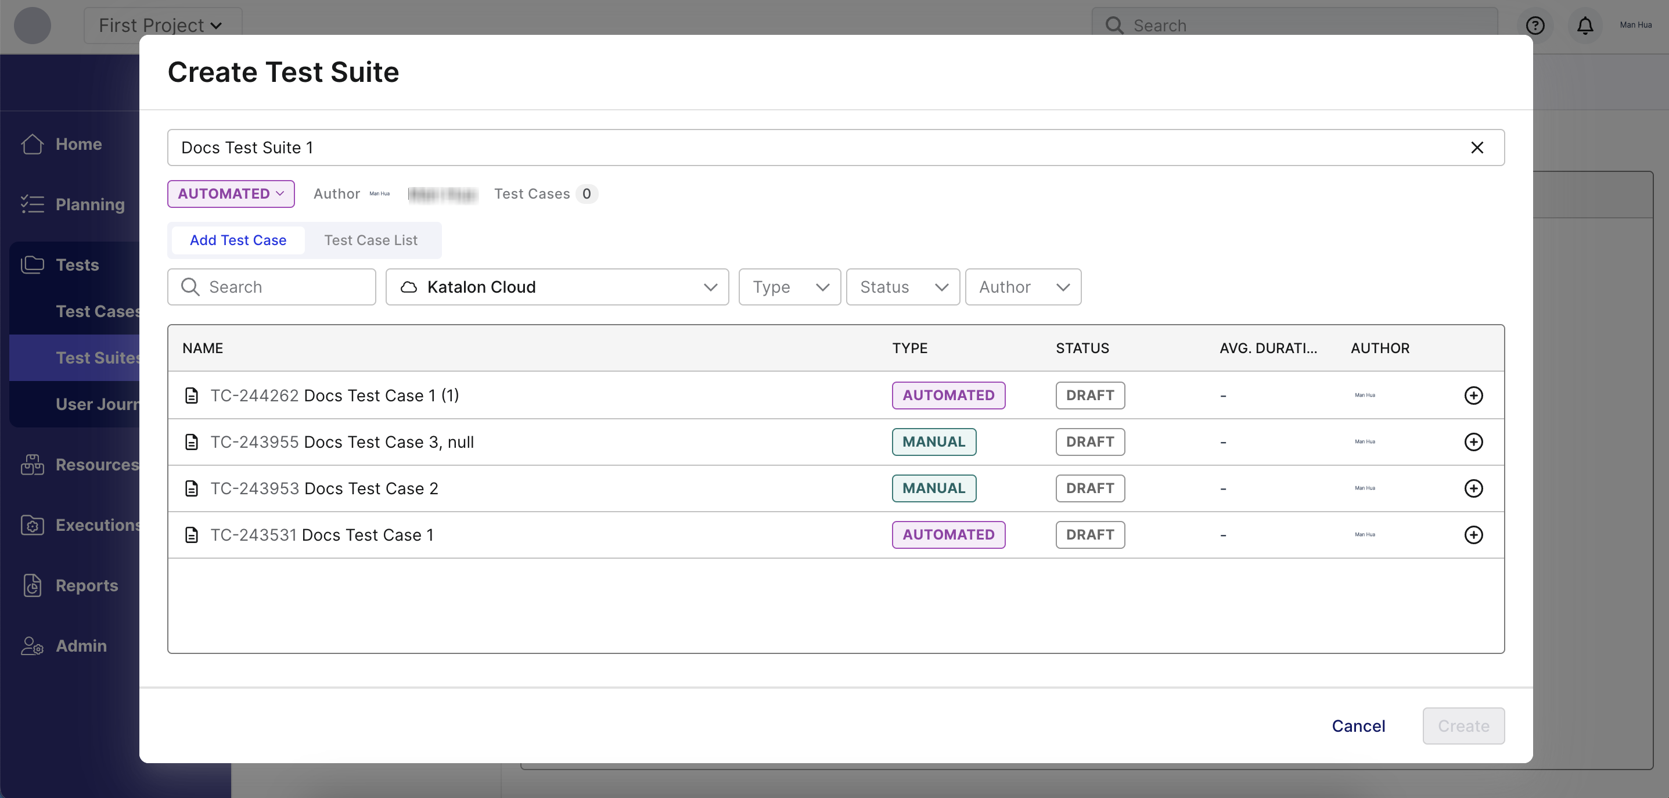The height and width of the screenshot is (798, 1669).
Task: Clear the suite name with the X icon
Action: coord(1477,148)
